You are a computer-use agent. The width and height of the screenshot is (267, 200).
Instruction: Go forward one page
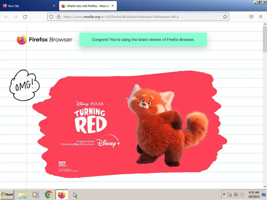coord(16,17)
